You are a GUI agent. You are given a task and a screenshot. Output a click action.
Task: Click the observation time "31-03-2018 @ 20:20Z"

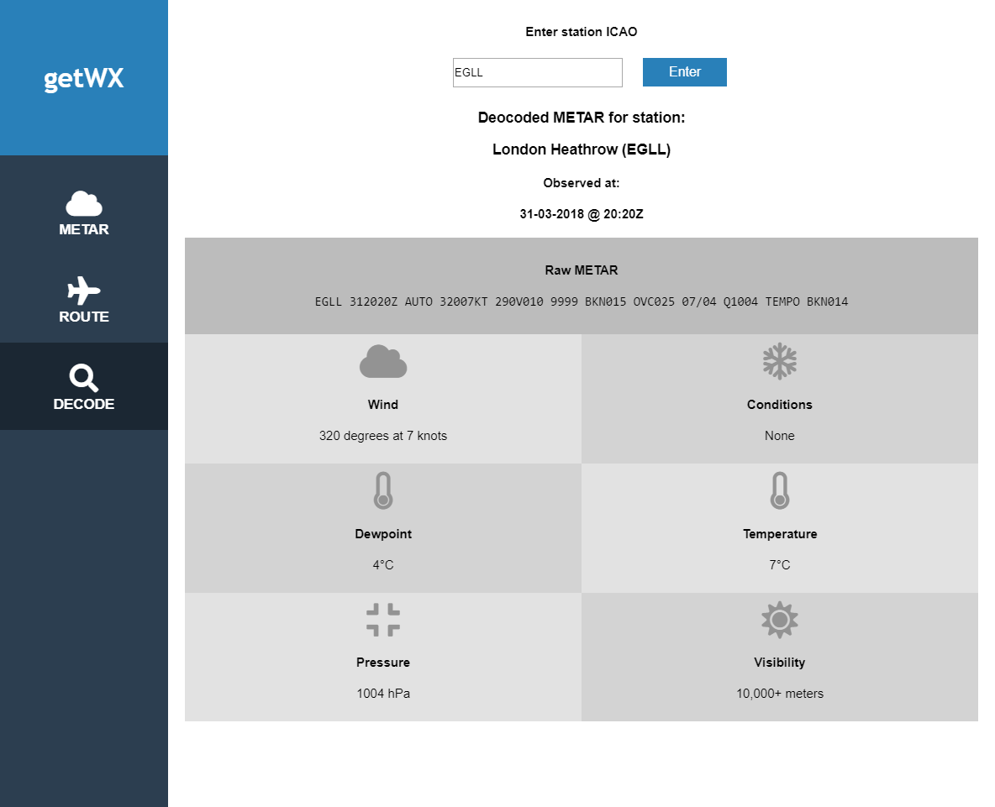tap(582, 214)
